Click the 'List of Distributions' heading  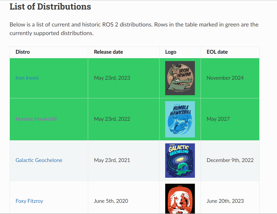(50, 7)
